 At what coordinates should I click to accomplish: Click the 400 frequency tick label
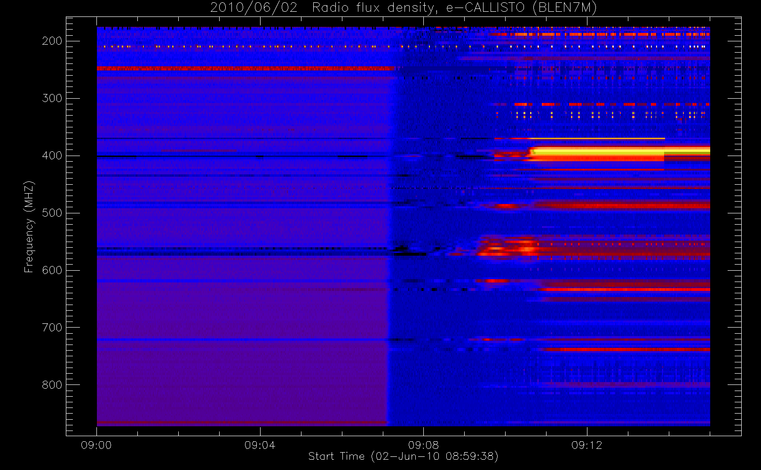[52, 156]
